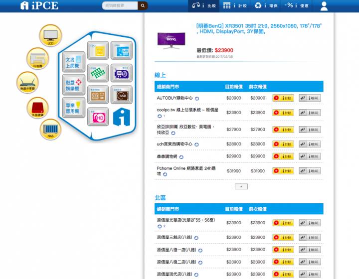Viewport: 359px width, 279px height.
Task: Click i映叫 for 森森購物網
Action: tap(310, 156)
